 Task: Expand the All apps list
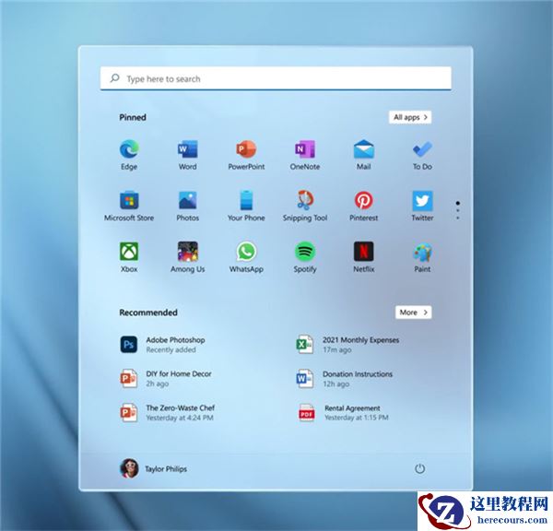coord(410,117)
